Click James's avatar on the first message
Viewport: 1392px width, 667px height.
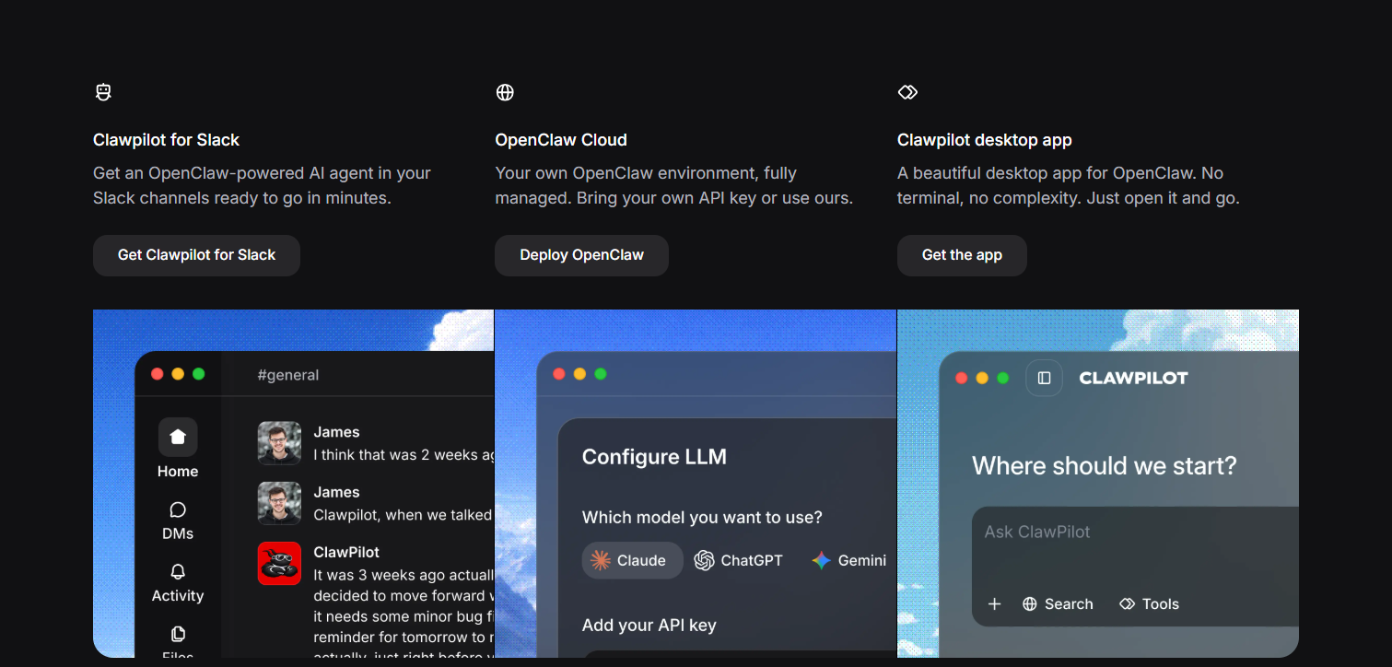(279, 443)
